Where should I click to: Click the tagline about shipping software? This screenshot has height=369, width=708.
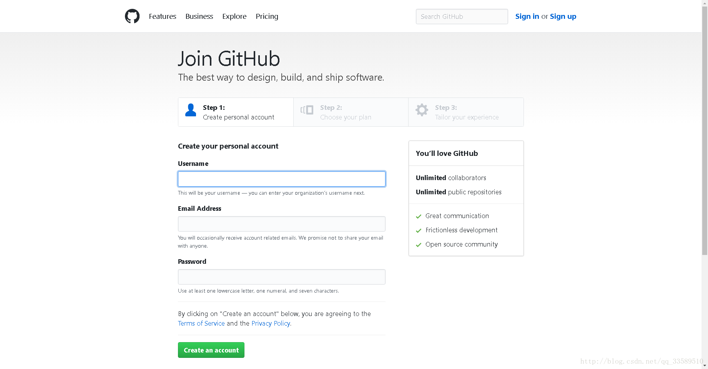281,78
